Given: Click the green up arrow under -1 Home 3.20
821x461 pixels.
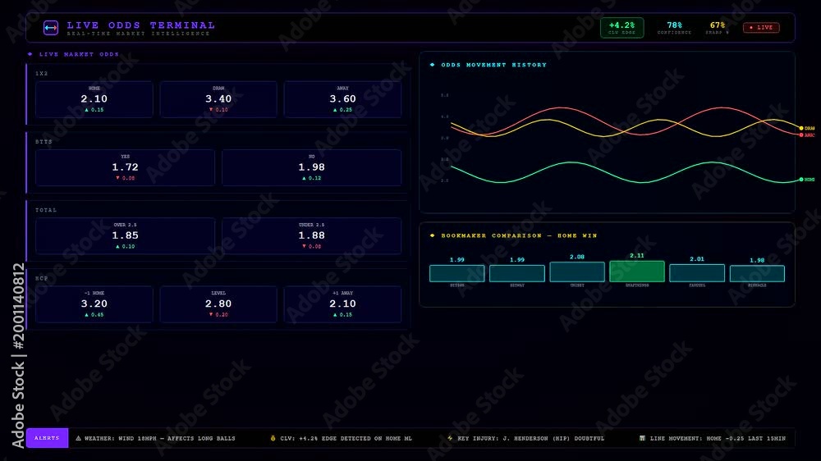Looking at the screenshot, I should 86,315.
